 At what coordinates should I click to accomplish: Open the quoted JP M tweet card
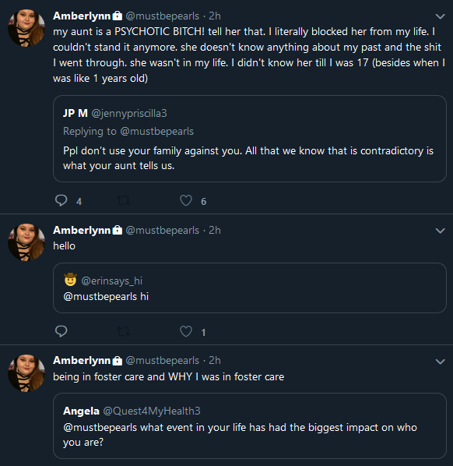click(250, 139)
